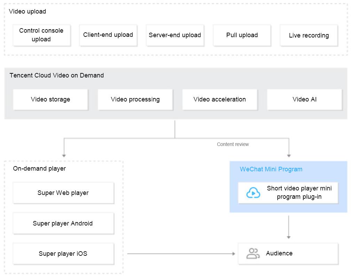Click the cloud play icon in plug-in box
351x278 pixels.
[x=253, y=193]
